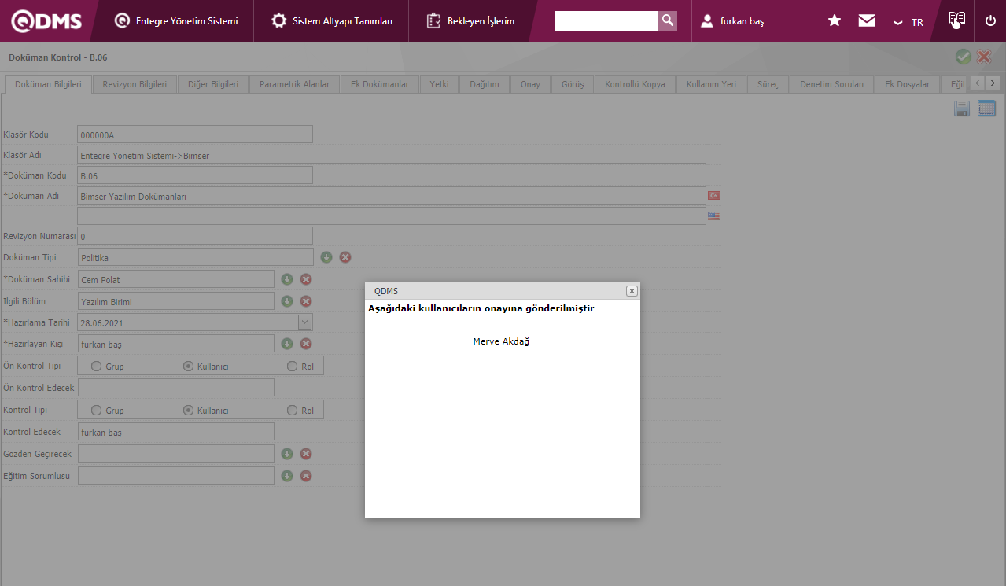1006x586 pixels.
Task: Open Sistem Altyapı Tanımları menu
Action: click(331, 21)
